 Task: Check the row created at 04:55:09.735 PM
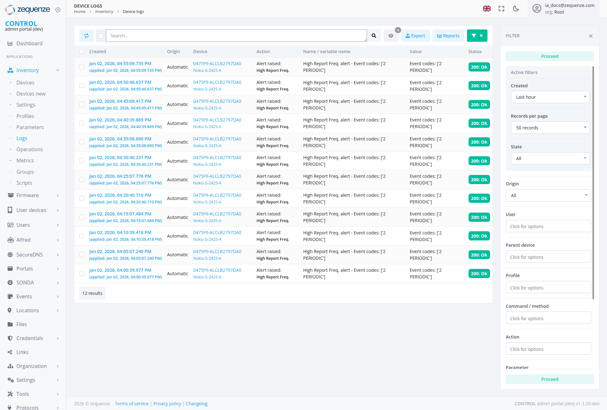point(82,67)
